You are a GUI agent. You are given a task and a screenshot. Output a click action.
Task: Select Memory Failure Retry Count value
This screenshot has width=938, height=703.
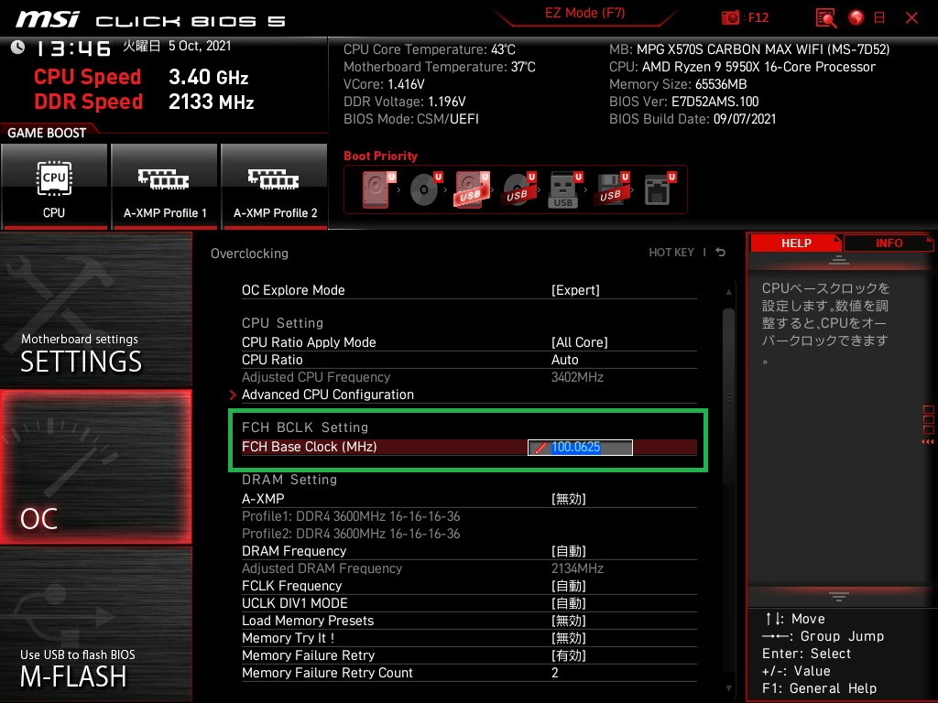(554, 673)
